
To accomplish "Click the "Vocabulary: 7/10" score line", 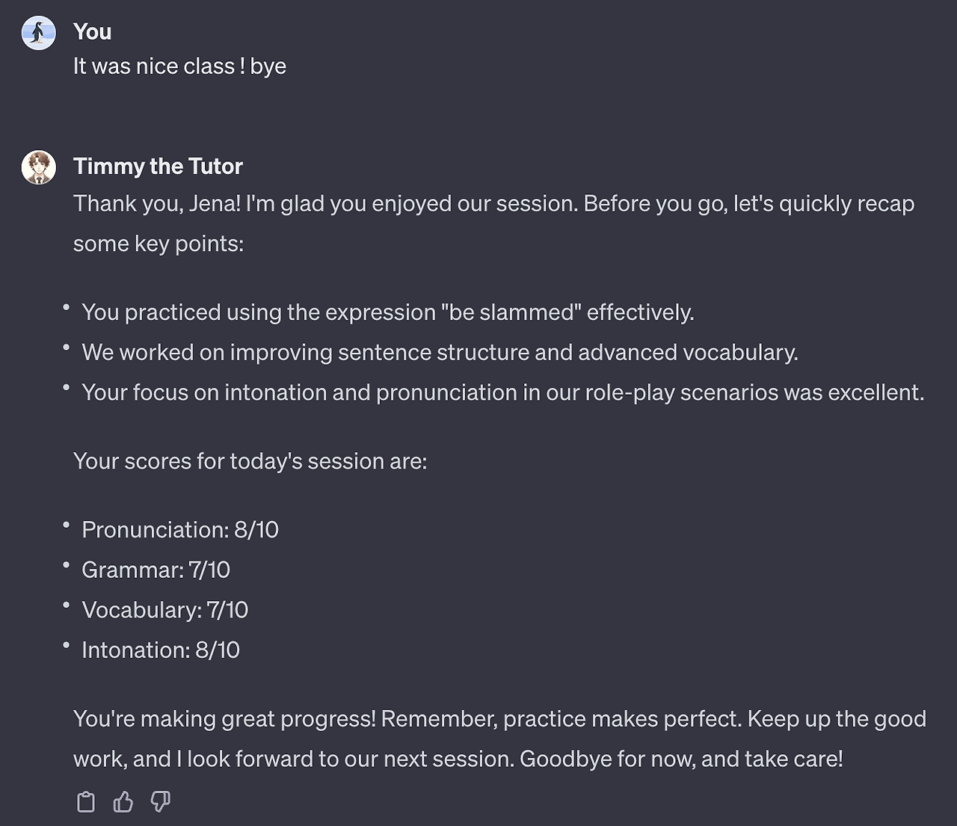I will pyautogui.click(x=164, y=610).
